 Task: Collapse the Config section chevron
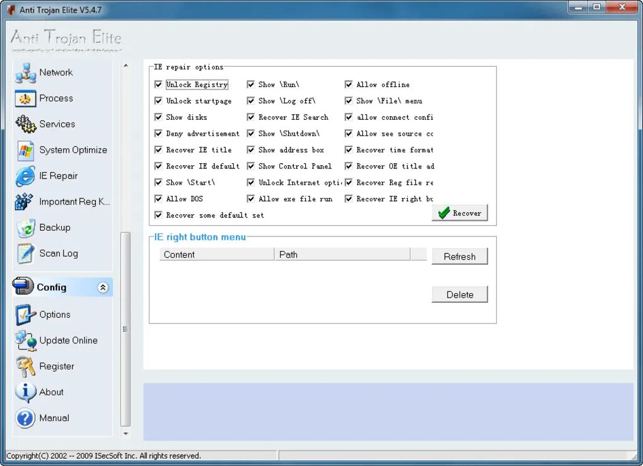point(103,288)
